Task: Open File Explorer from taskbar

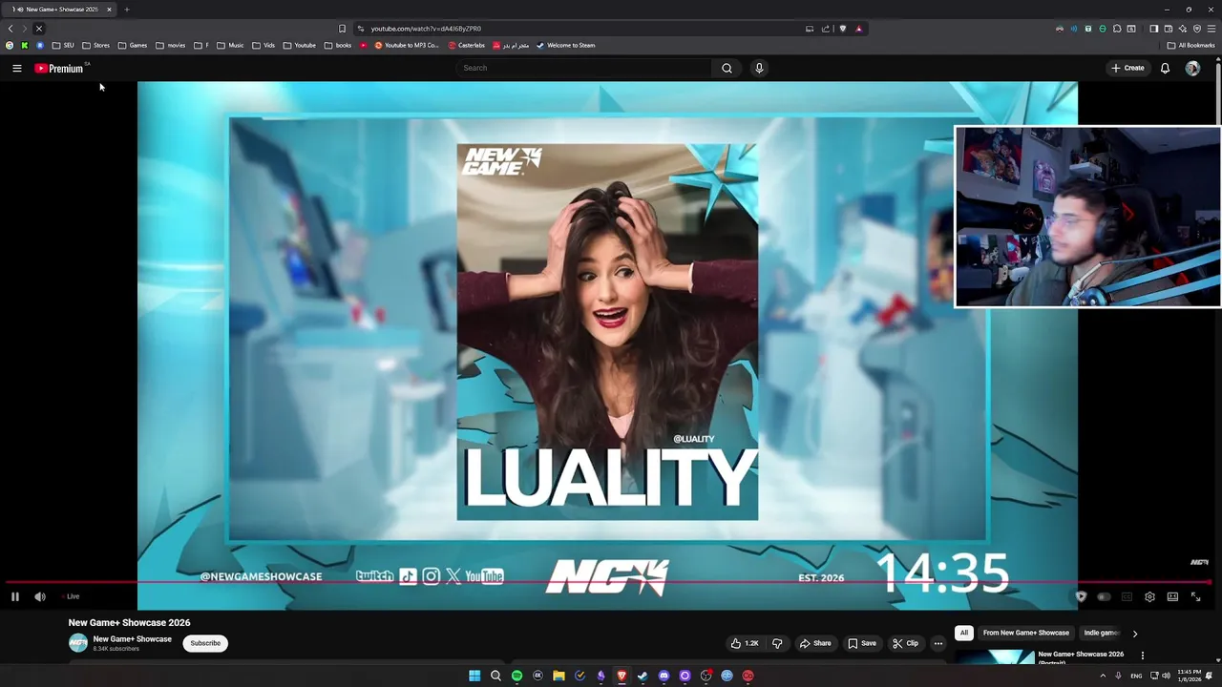Action: pos(558,676)
